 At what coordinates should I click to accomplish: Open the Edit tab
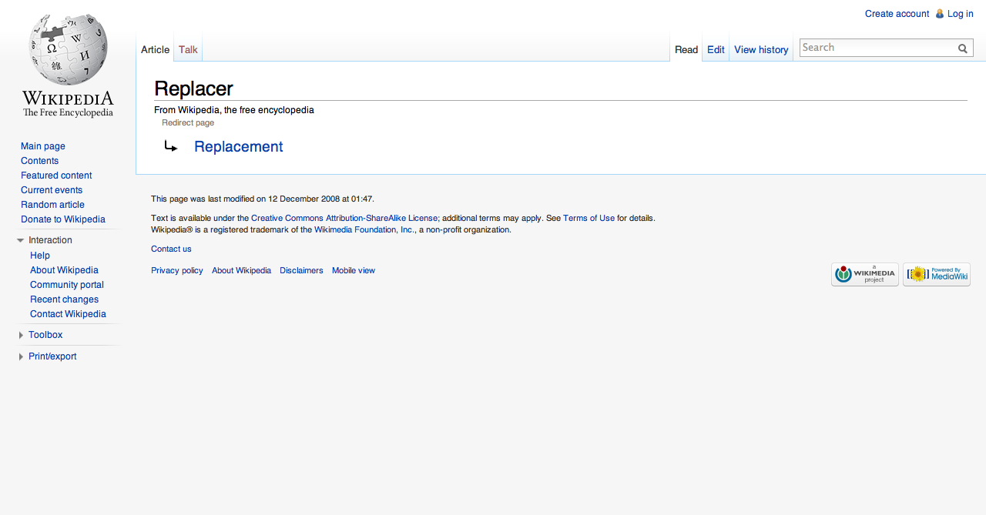click(716, 49)
